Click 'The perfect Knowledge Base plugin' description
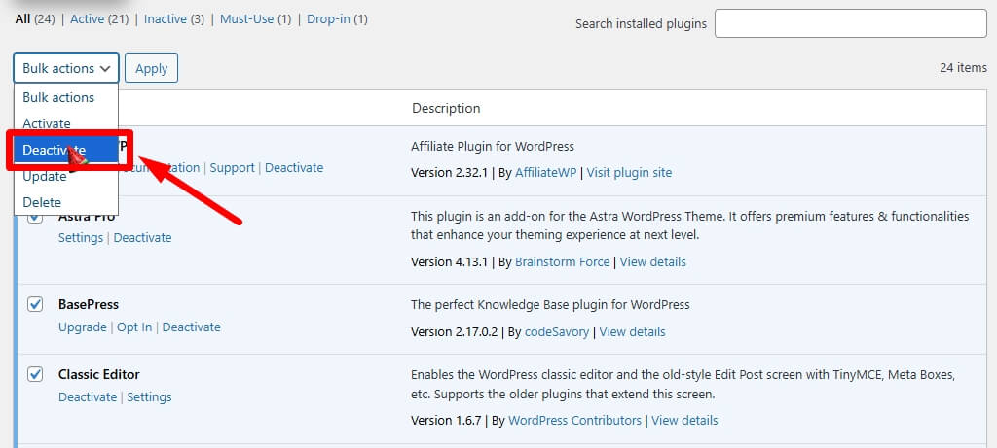997x448 pixels. [x=551, y=304]
